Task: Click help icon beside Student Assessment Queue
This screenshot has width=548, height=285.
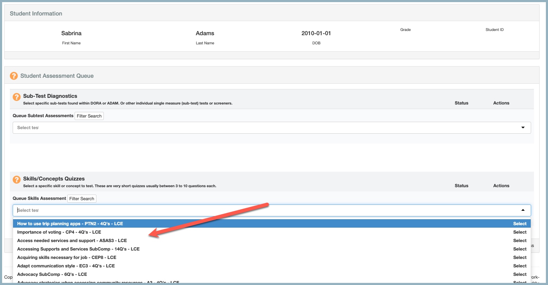Action: coord(14,76)
